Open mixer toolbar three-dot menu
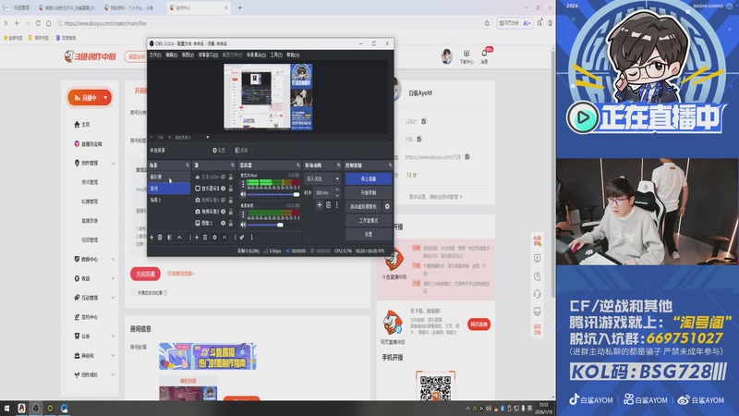Image resolution: width=739 pixels, height=416 pixels. (251, 238)
